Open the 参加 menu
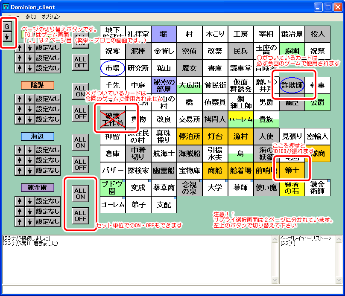 [30, 17]
